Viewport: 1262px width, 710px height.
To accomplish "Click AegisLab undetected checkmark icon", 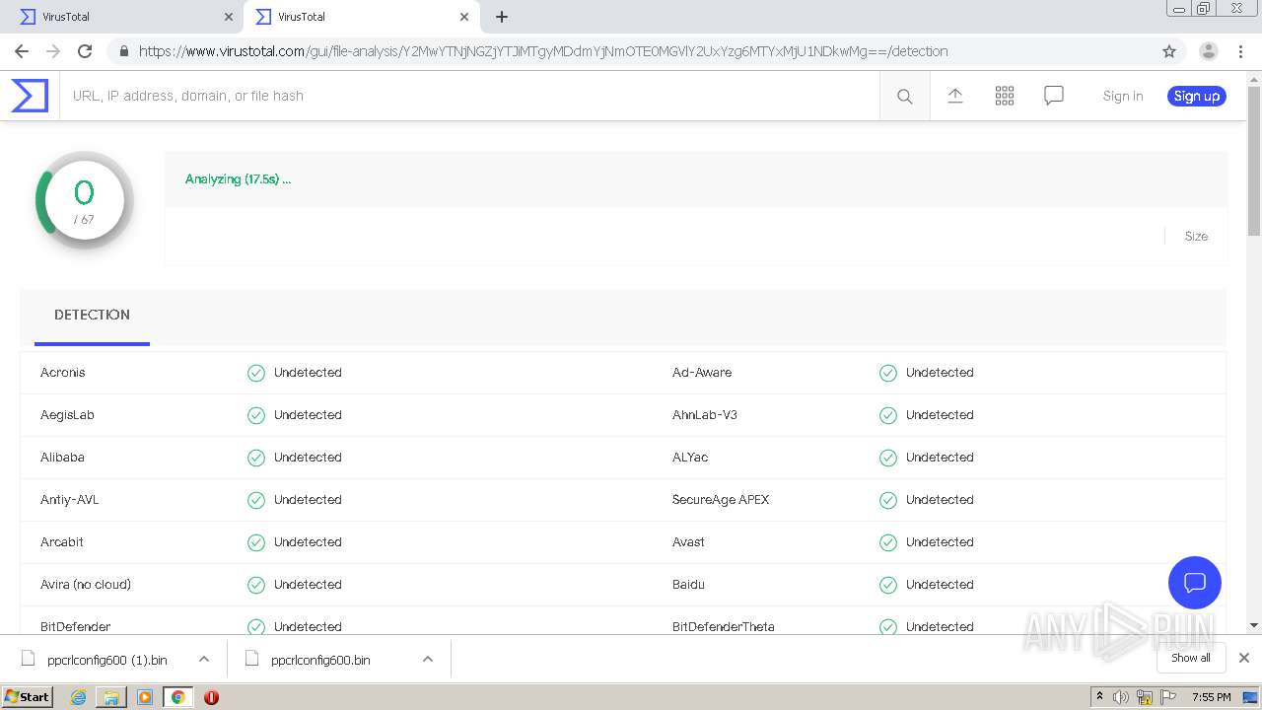I will 256,415.
